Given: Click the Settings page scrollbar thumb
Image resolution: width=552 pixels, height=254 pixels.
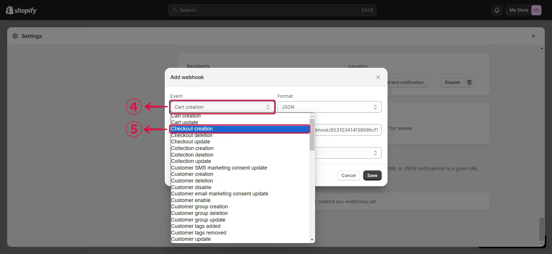Looking at the screenshot, I should [542, 229].
